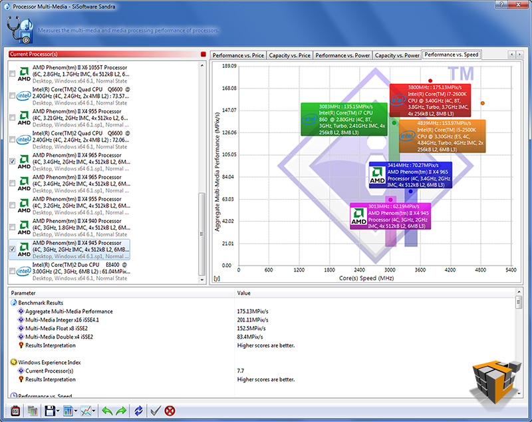The height and width of the screenshot is (422, 532).
Task: Check the Phenom II X4 940 checkbox
Action: click(12, 227)
